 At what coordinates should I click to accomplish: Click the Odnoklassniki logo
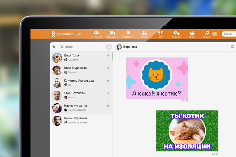(66, 34)
